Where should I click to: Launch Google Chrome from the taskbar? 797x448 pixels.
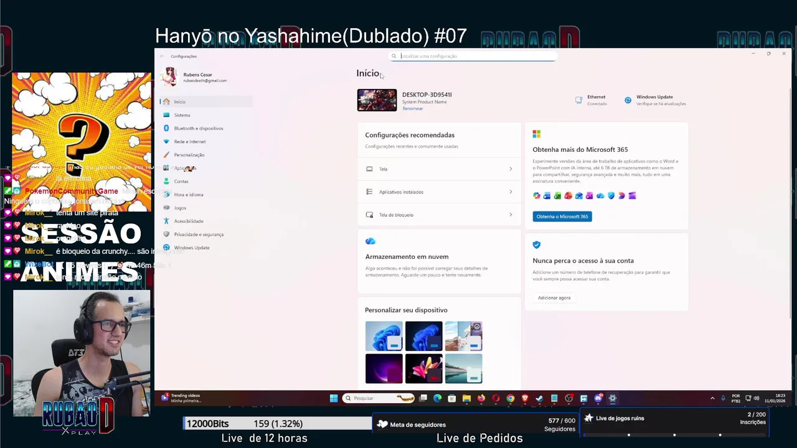pyautogui.click(x=511, y=398)
